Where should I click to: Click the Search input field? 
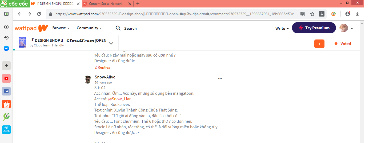pos(130,28)
